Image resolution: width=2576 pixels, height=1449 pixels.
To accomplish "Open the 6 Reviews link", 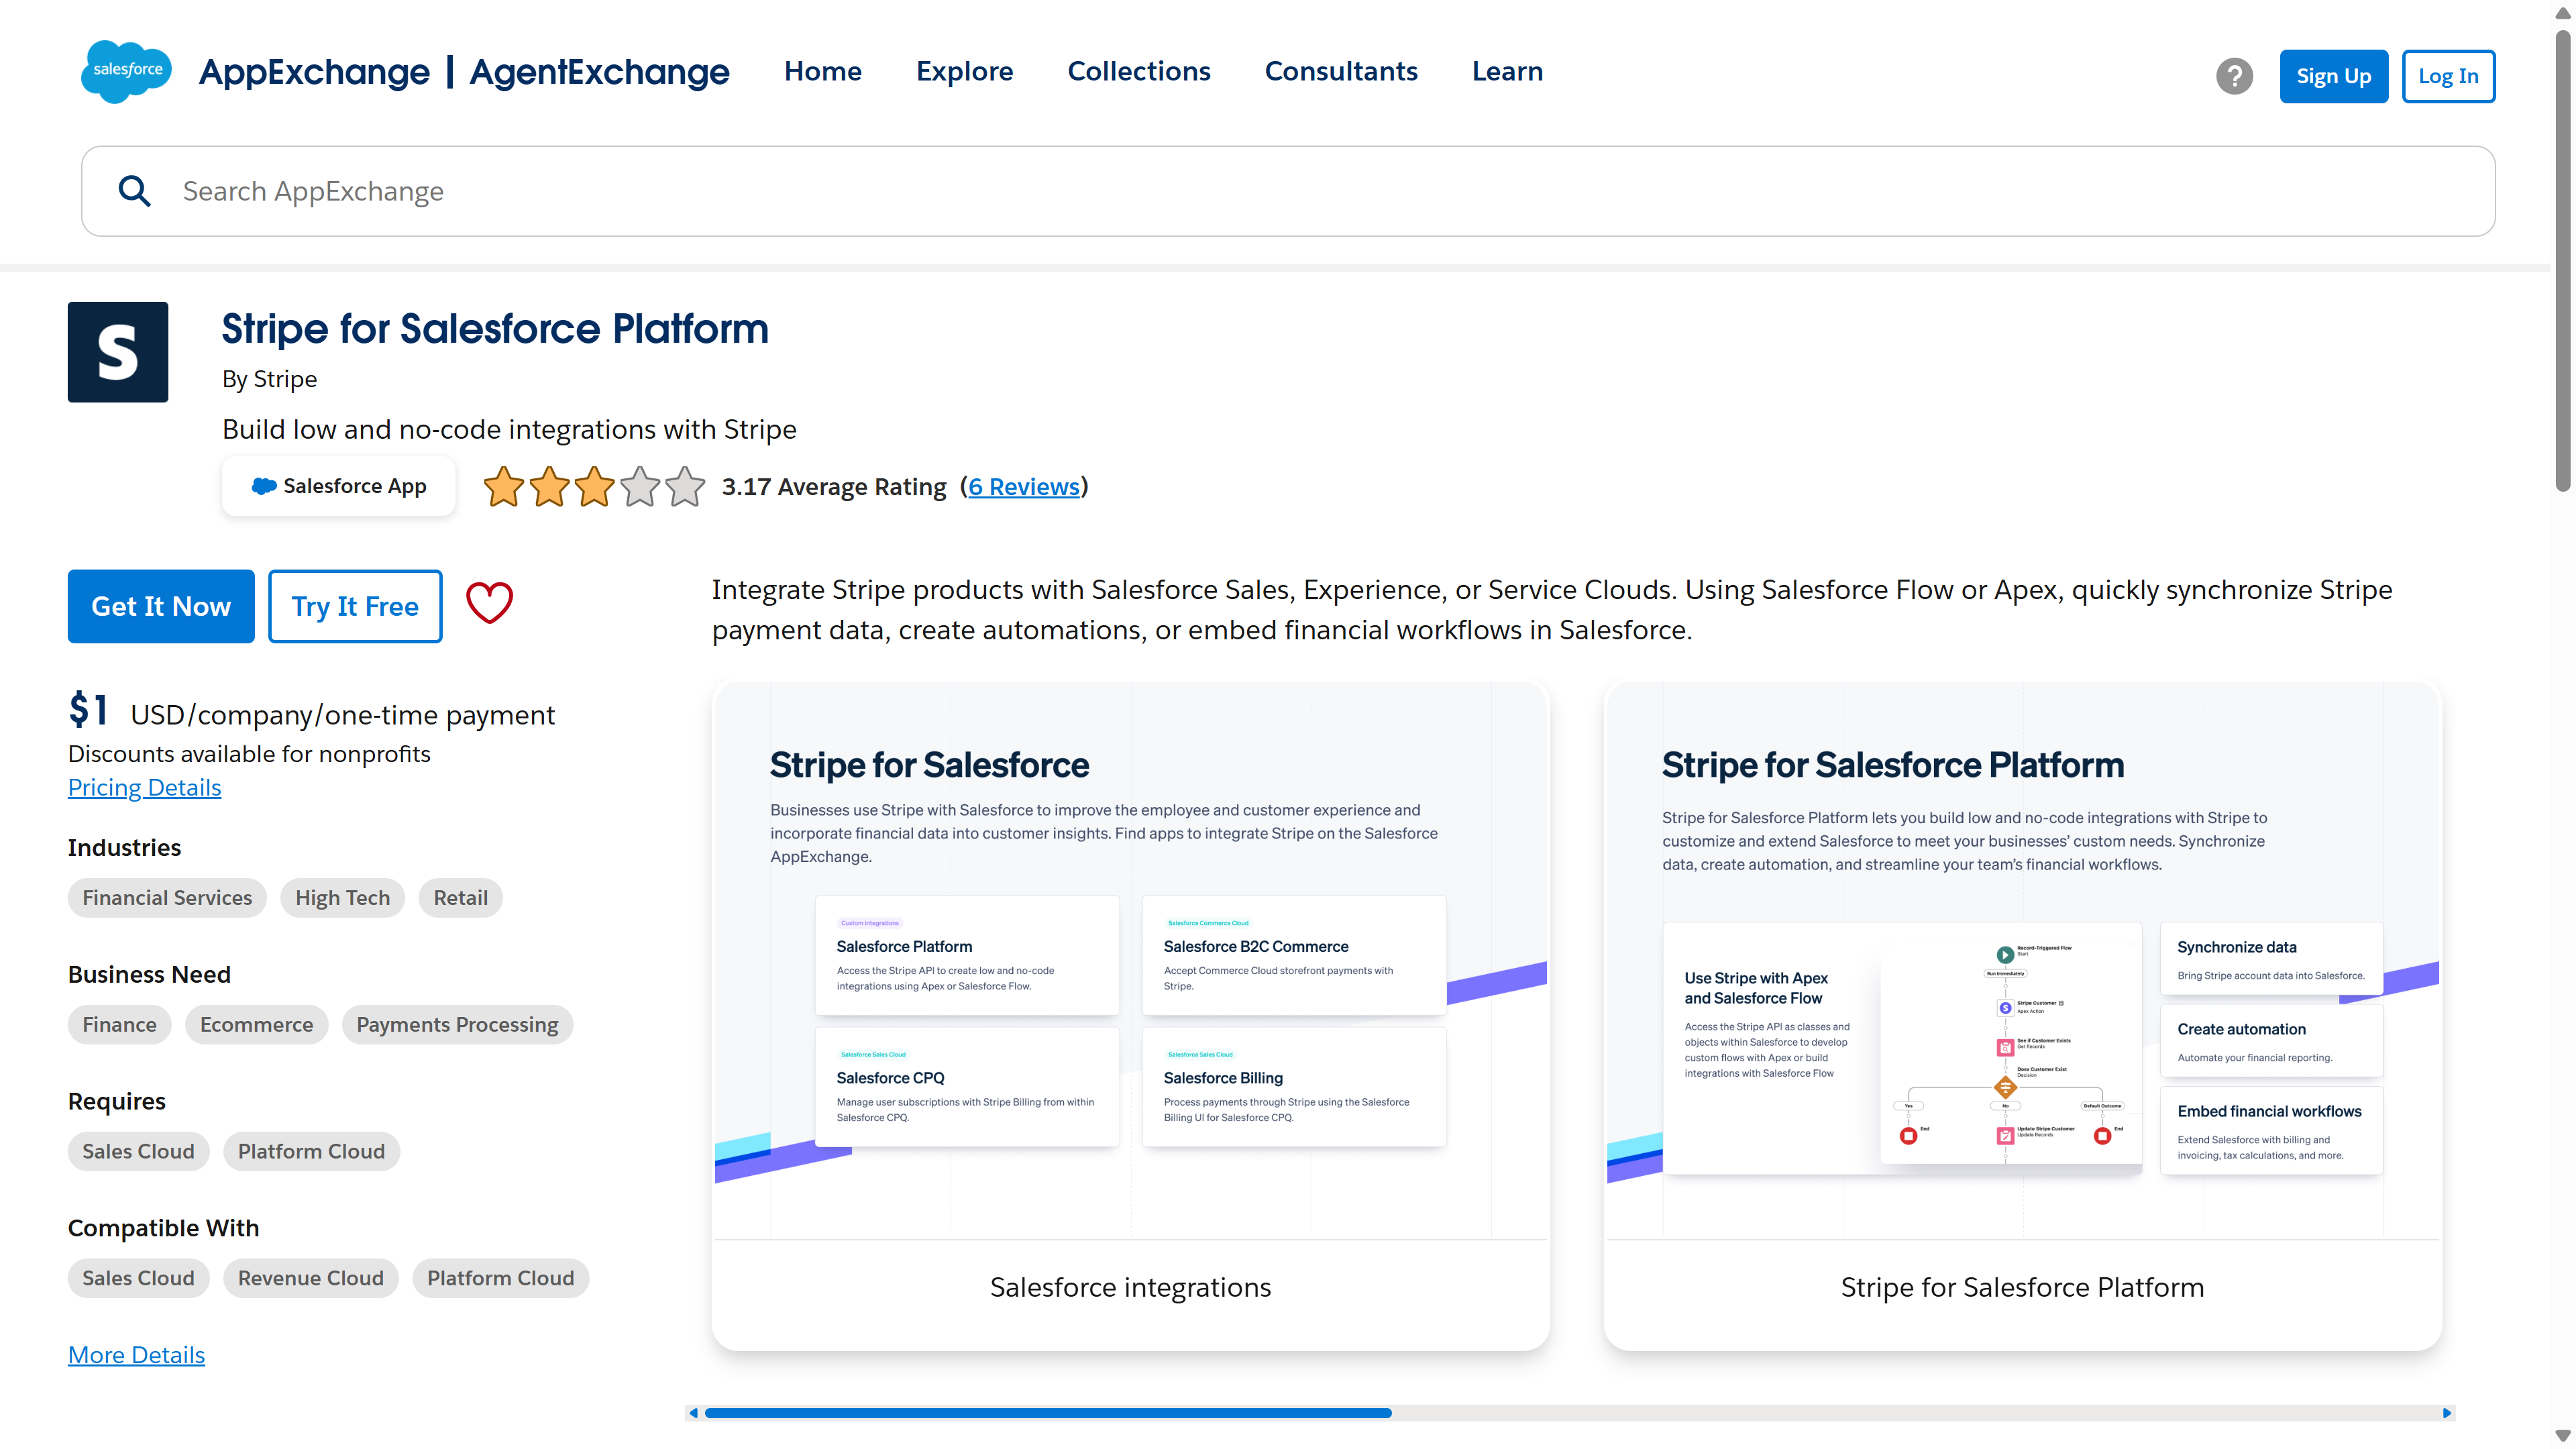I will (1024, 487).
